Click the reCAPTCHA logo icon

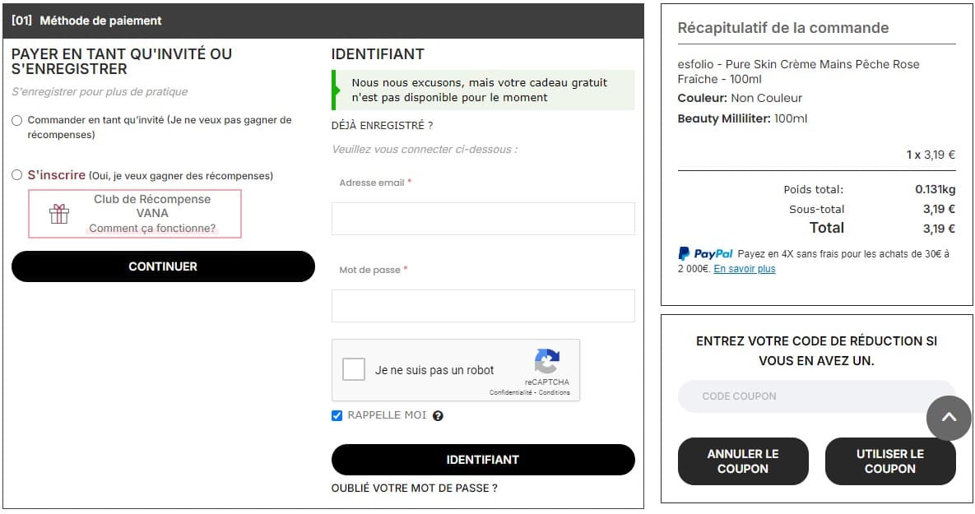(546, 362)
